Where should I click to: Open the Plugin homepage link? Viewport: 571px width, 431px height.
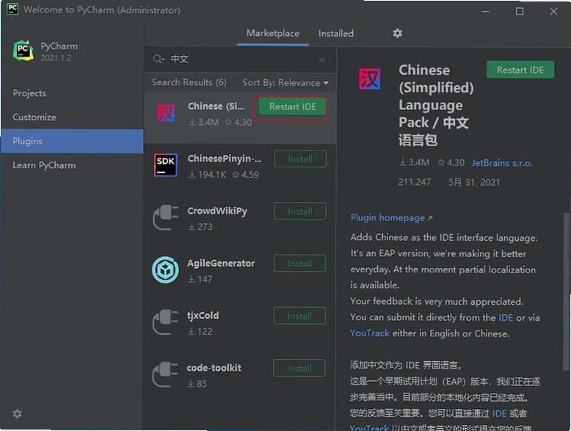(391, 218)
